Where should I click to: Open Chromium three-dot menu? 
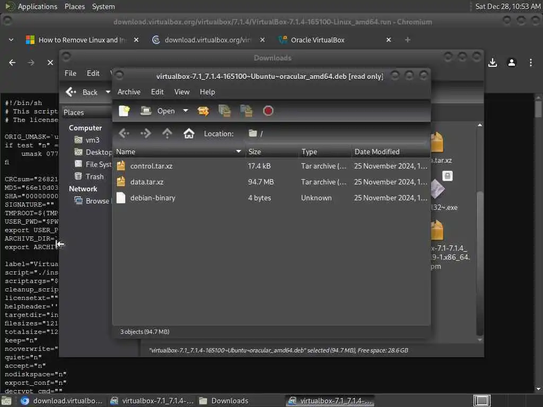pyautogui.click(x=530, y=63)
